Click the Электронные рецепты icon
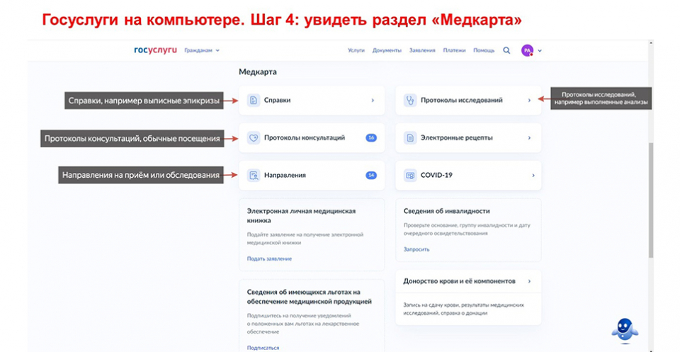Viewport: 680px width, 352px height. (409, 138)
